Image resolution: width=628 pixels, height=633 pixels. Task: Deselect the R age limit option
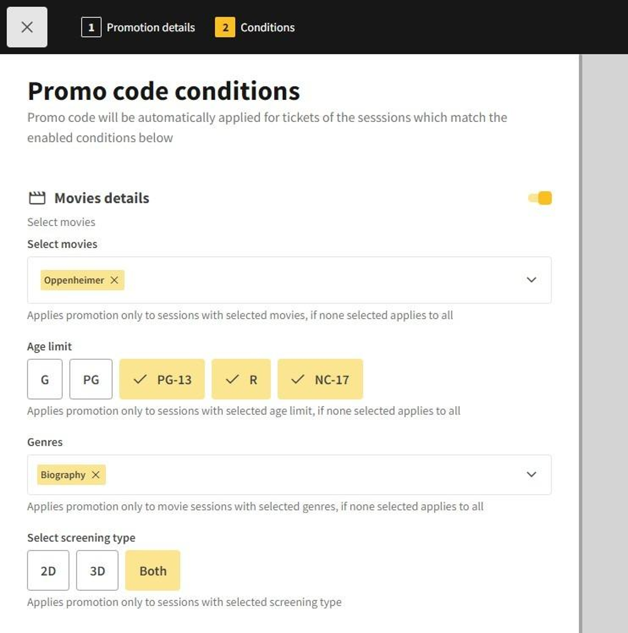[x=241, y=379]
